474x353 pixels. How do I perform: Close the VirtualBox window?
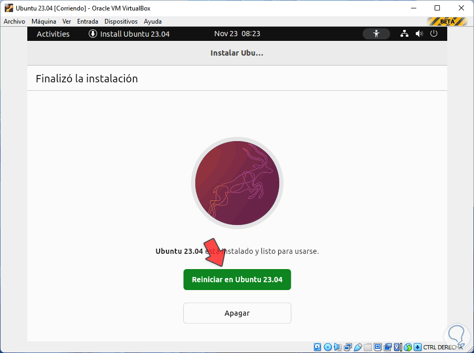click(x=461, y=8)
